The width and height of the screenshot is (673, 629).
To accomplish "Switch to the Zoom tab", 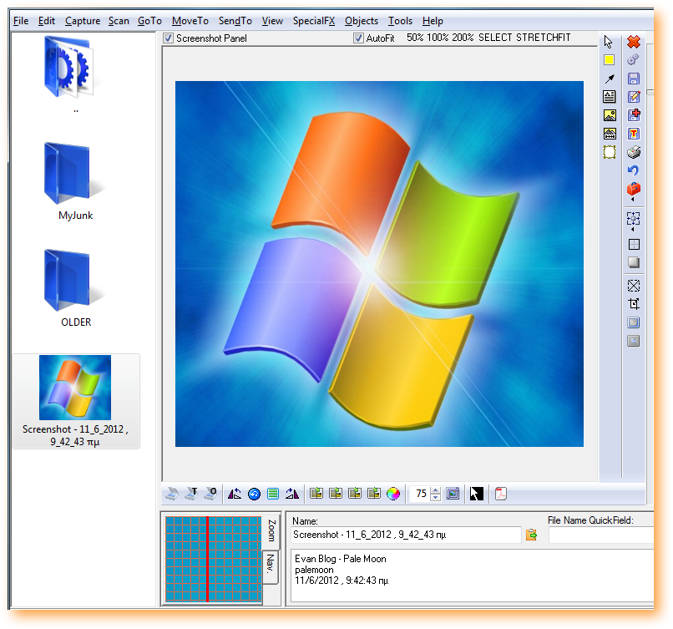I will [271, 530].
